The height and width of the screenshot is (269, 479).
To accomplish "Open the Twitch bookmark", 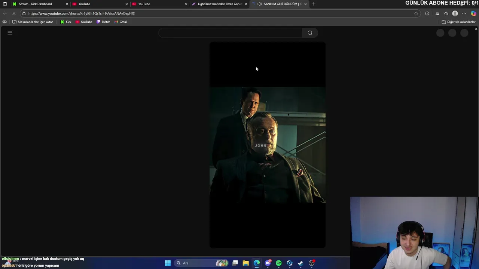I will (103, 22).
